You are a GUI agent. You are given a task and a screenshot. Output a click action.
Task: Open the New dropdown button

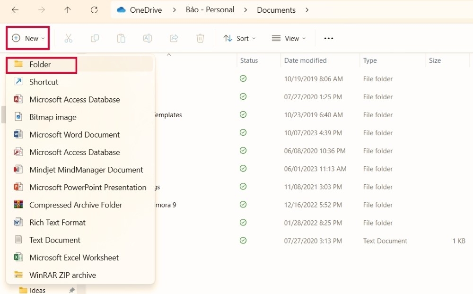pyautogui.click(x=28, y=38)
